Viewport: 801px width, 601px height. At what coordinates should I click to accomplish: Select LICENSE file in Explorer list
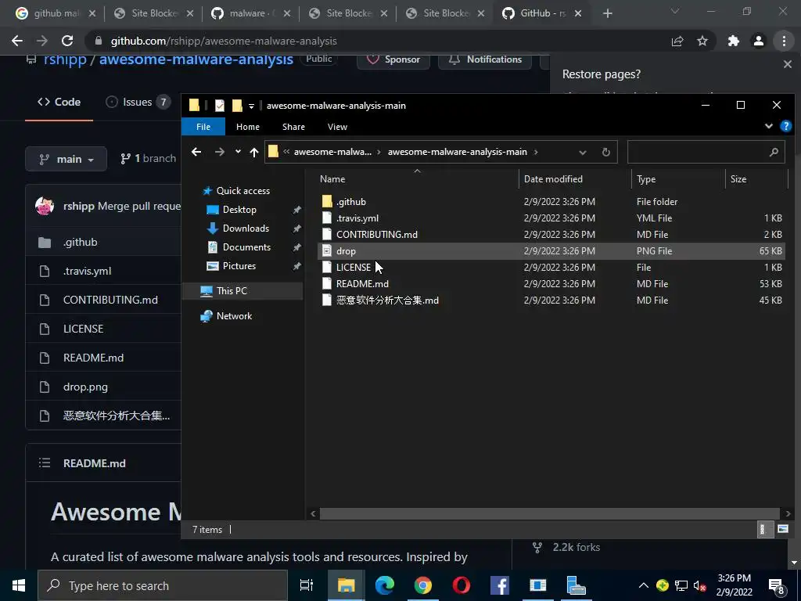(353, 268)
